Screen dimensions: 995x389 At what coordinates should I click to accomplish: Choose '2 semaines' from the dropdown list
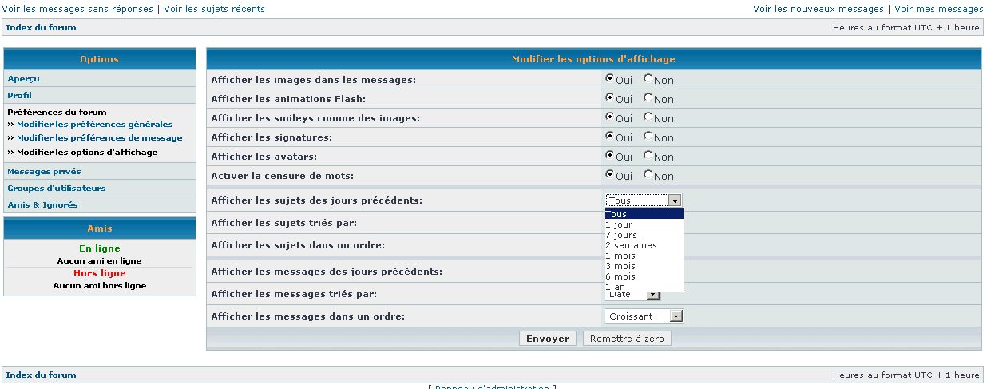coord(631,245)
